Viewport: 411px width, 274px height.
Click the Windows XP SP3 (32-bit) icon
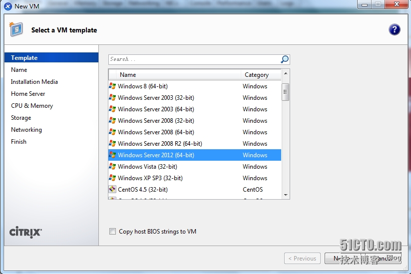(x=112, y=178)
